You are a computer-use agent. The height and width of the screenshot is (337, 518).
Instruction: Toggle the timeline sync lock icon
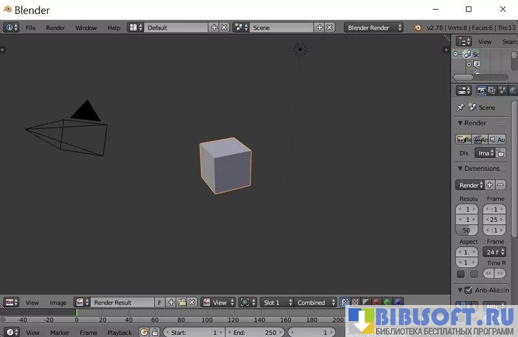[155, 333]
